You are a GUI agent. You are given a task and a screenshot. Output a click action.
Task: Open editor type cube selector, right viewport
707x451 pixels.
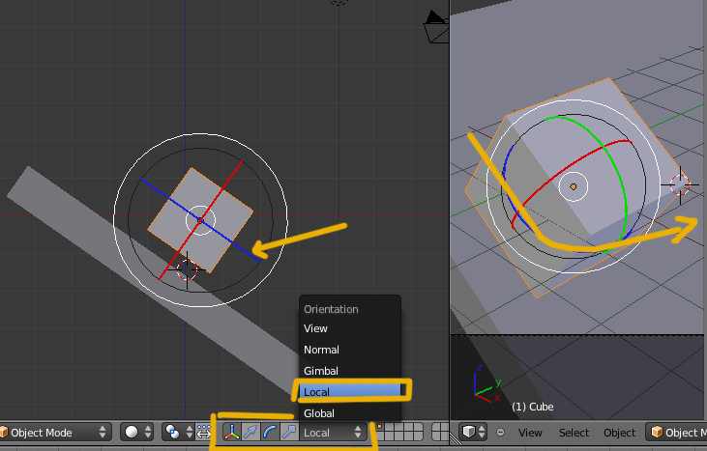point(473,432)
